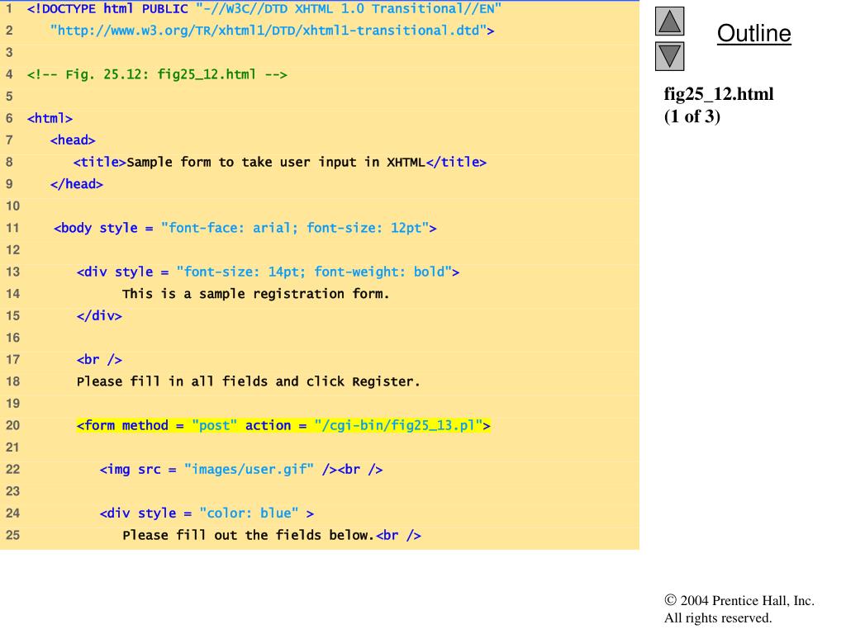Image resolution: width=846 pixels, height=634 pixels.
Task: Click the (1 of 3) page indicator
Action: (692, 116)
